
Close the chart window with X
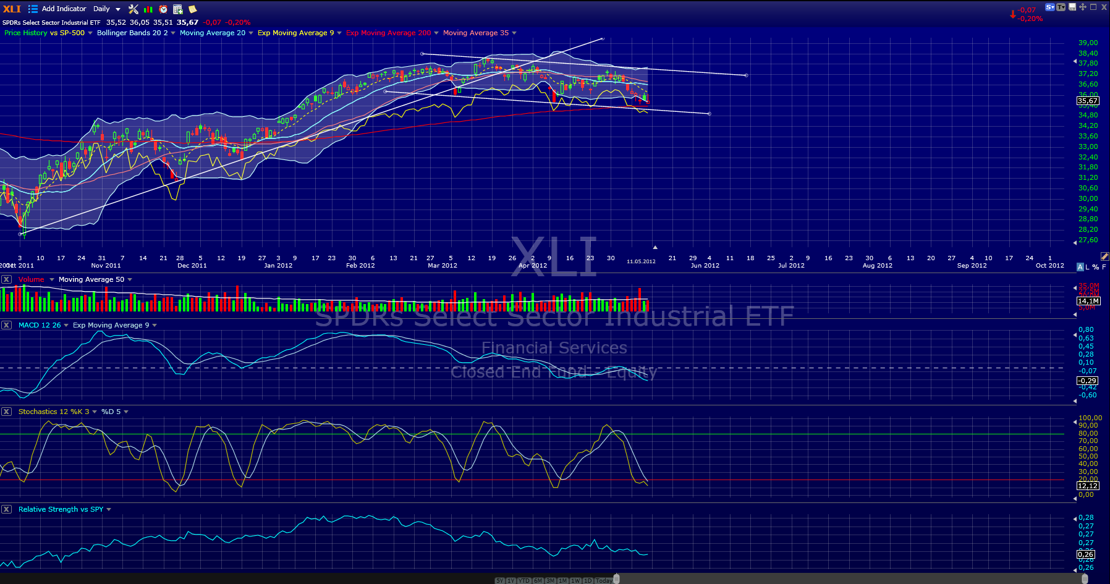click(x=1104, y=7)
